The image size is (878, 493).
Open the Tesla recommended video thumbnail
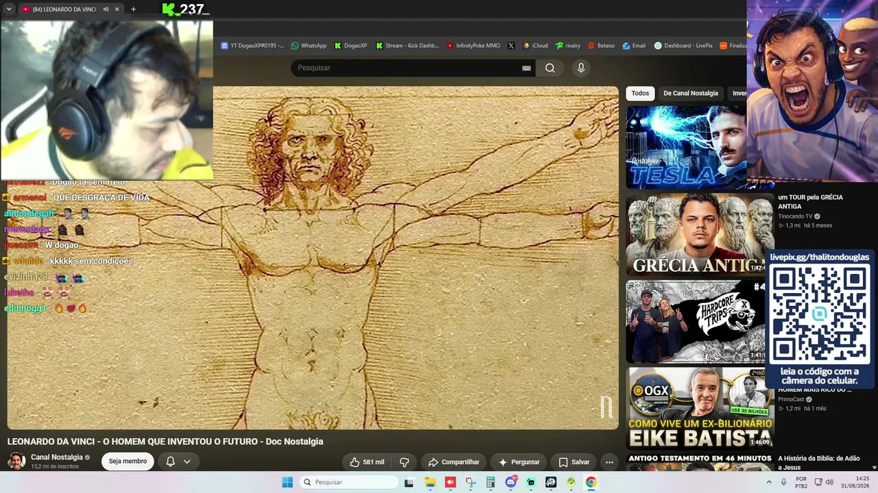pyautogui.click(x=686, y=147)
